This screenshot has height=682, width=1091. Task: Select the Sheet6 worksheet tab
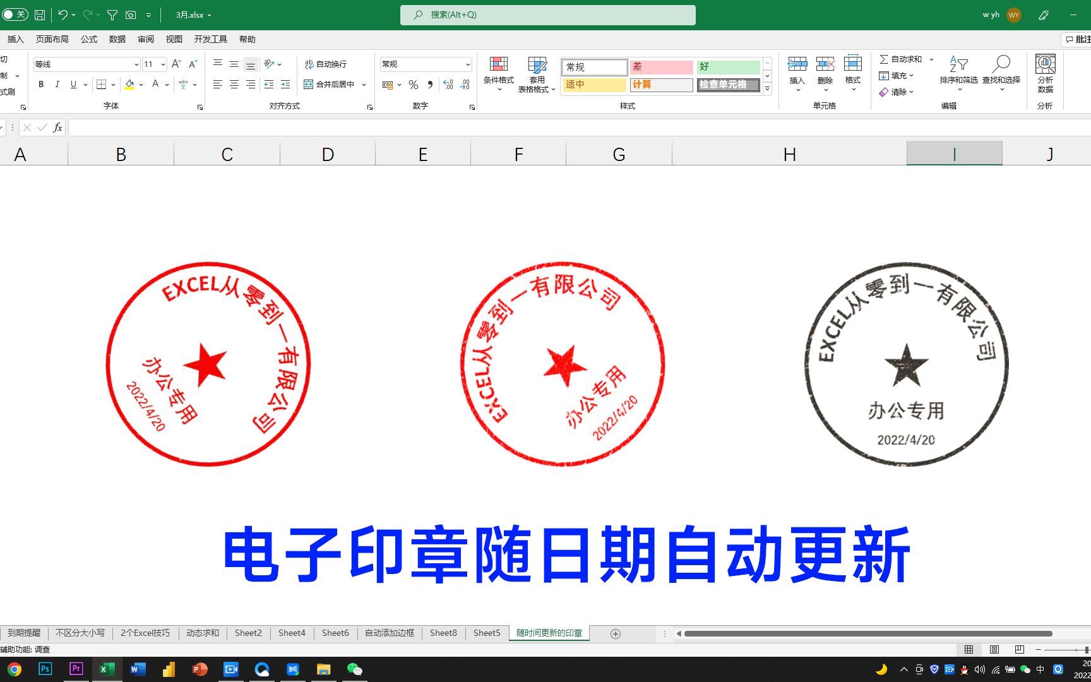pyautogui.click(x=335, y=633)
